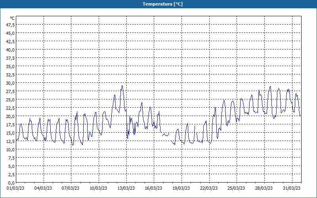
Task: Click the 16/03/23 date label
Action: (153, 188)
